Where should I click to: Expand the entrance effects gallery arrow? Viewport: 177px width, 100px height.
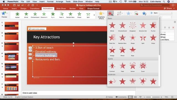click(x=94, y=15)
